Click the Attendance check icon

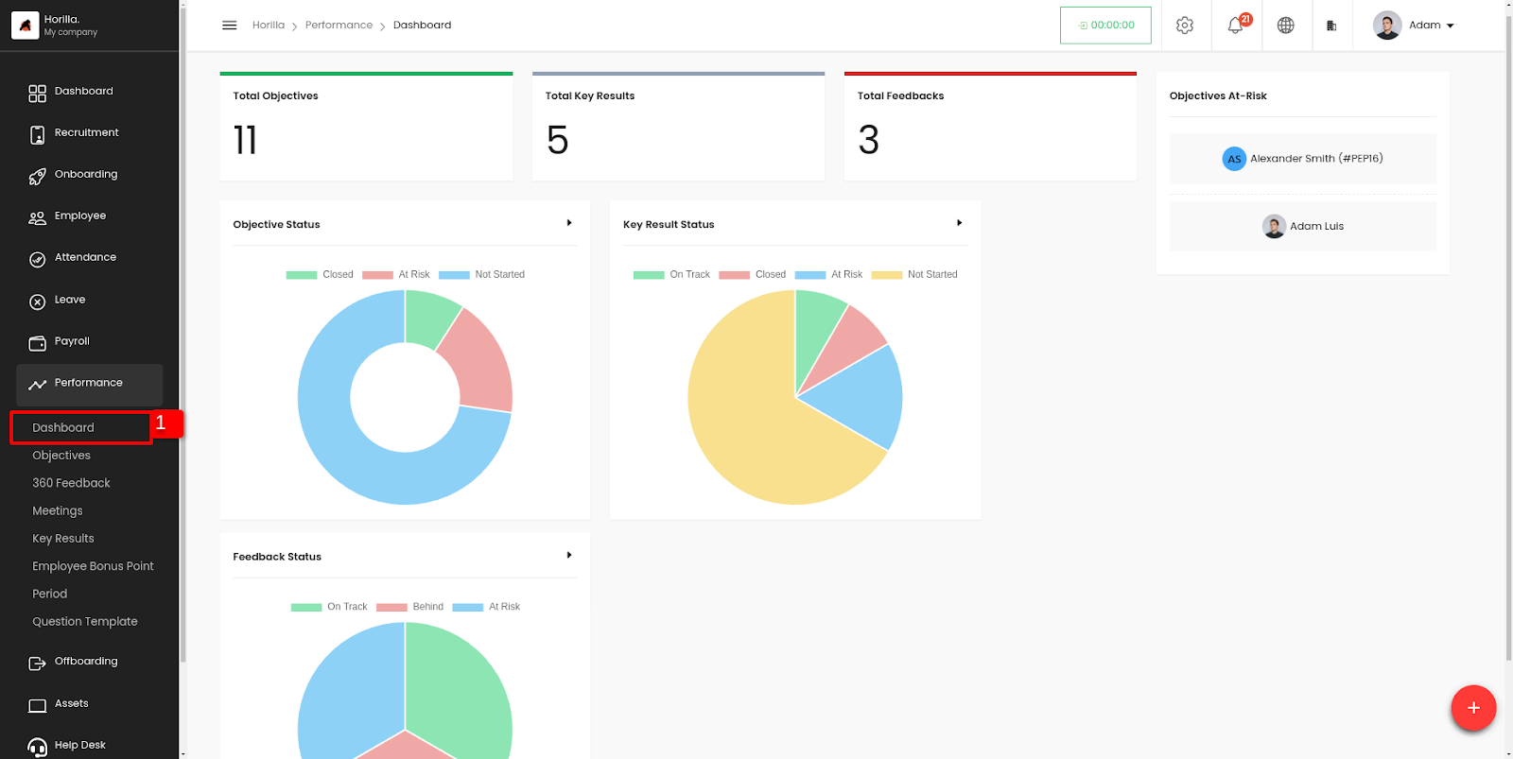(37, 260)
